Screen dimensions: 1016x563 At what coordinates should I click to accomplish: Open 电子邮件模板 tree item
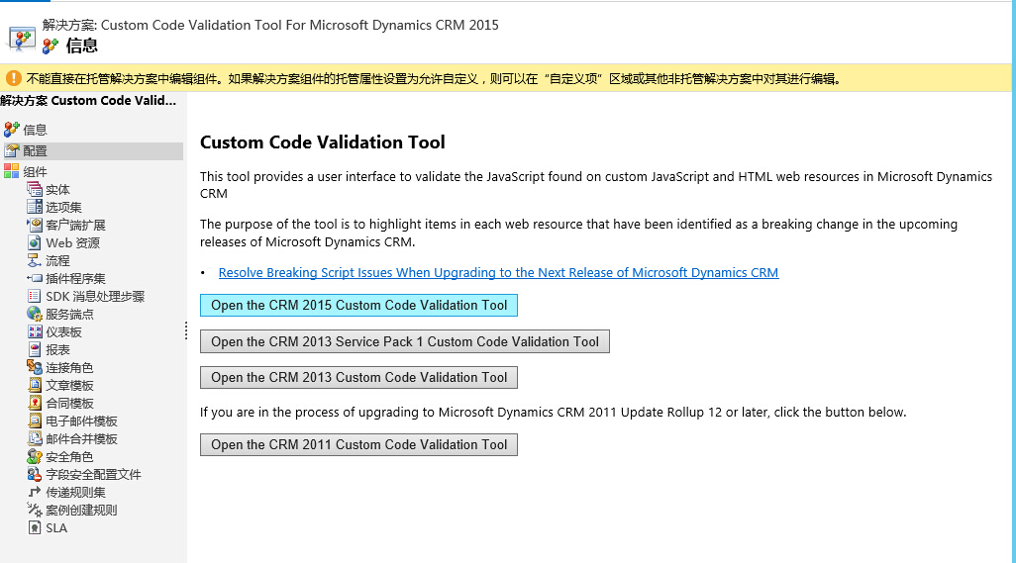tap(81, 421)
